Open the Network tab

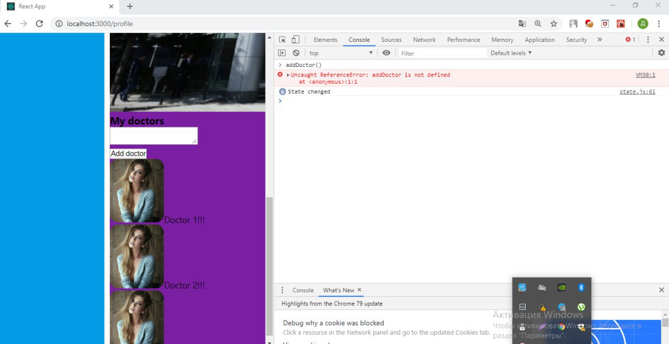pyautogui.click(x=424, y=40)
